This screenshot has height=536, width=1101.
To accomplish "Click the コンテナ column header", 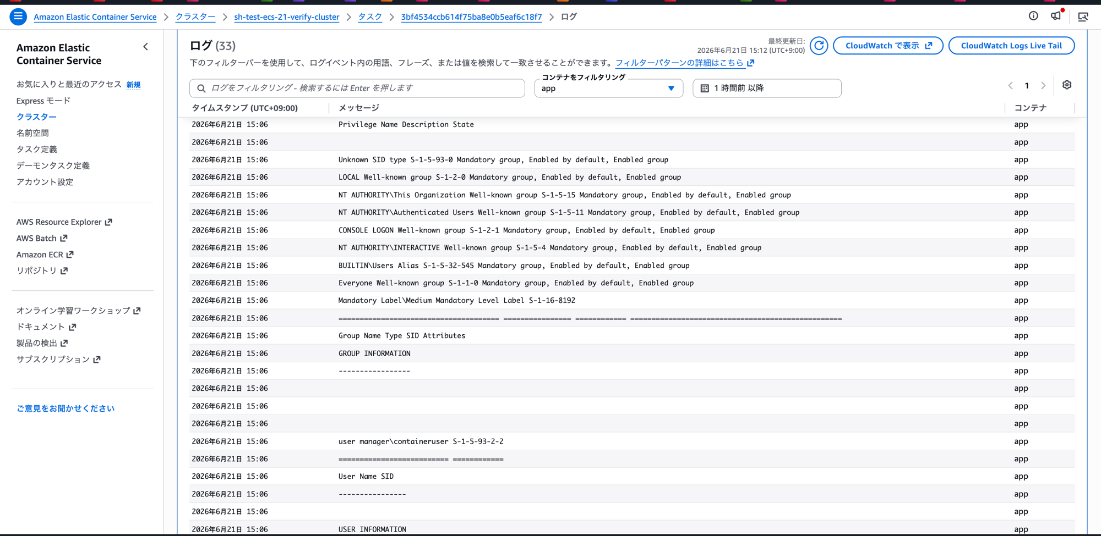I will tap(1030, 108).
